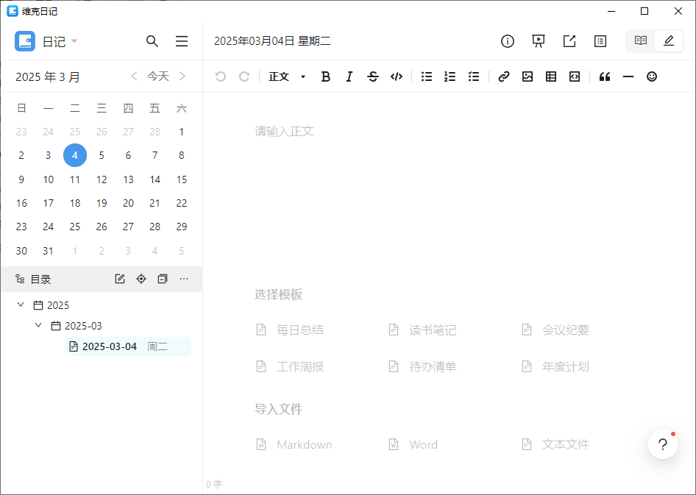The image size is (696, 495).
Task: Click the document info icon
Action: (507, 41)
